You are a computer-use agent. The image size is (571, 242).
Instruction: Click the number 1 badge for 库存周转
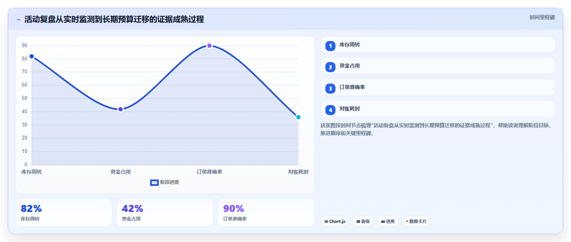click(330, 46)
